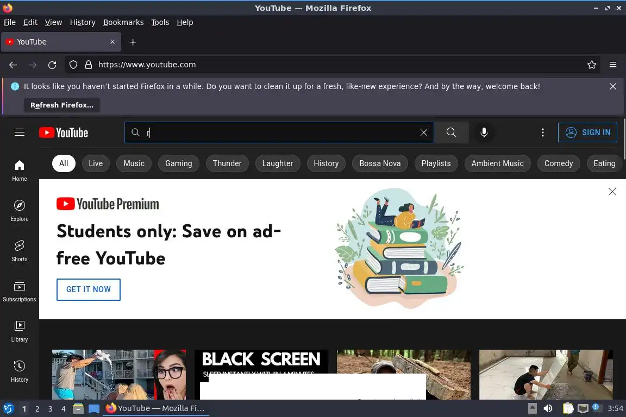
Task: Close the YouTube tab
Action: coord(112,42)
